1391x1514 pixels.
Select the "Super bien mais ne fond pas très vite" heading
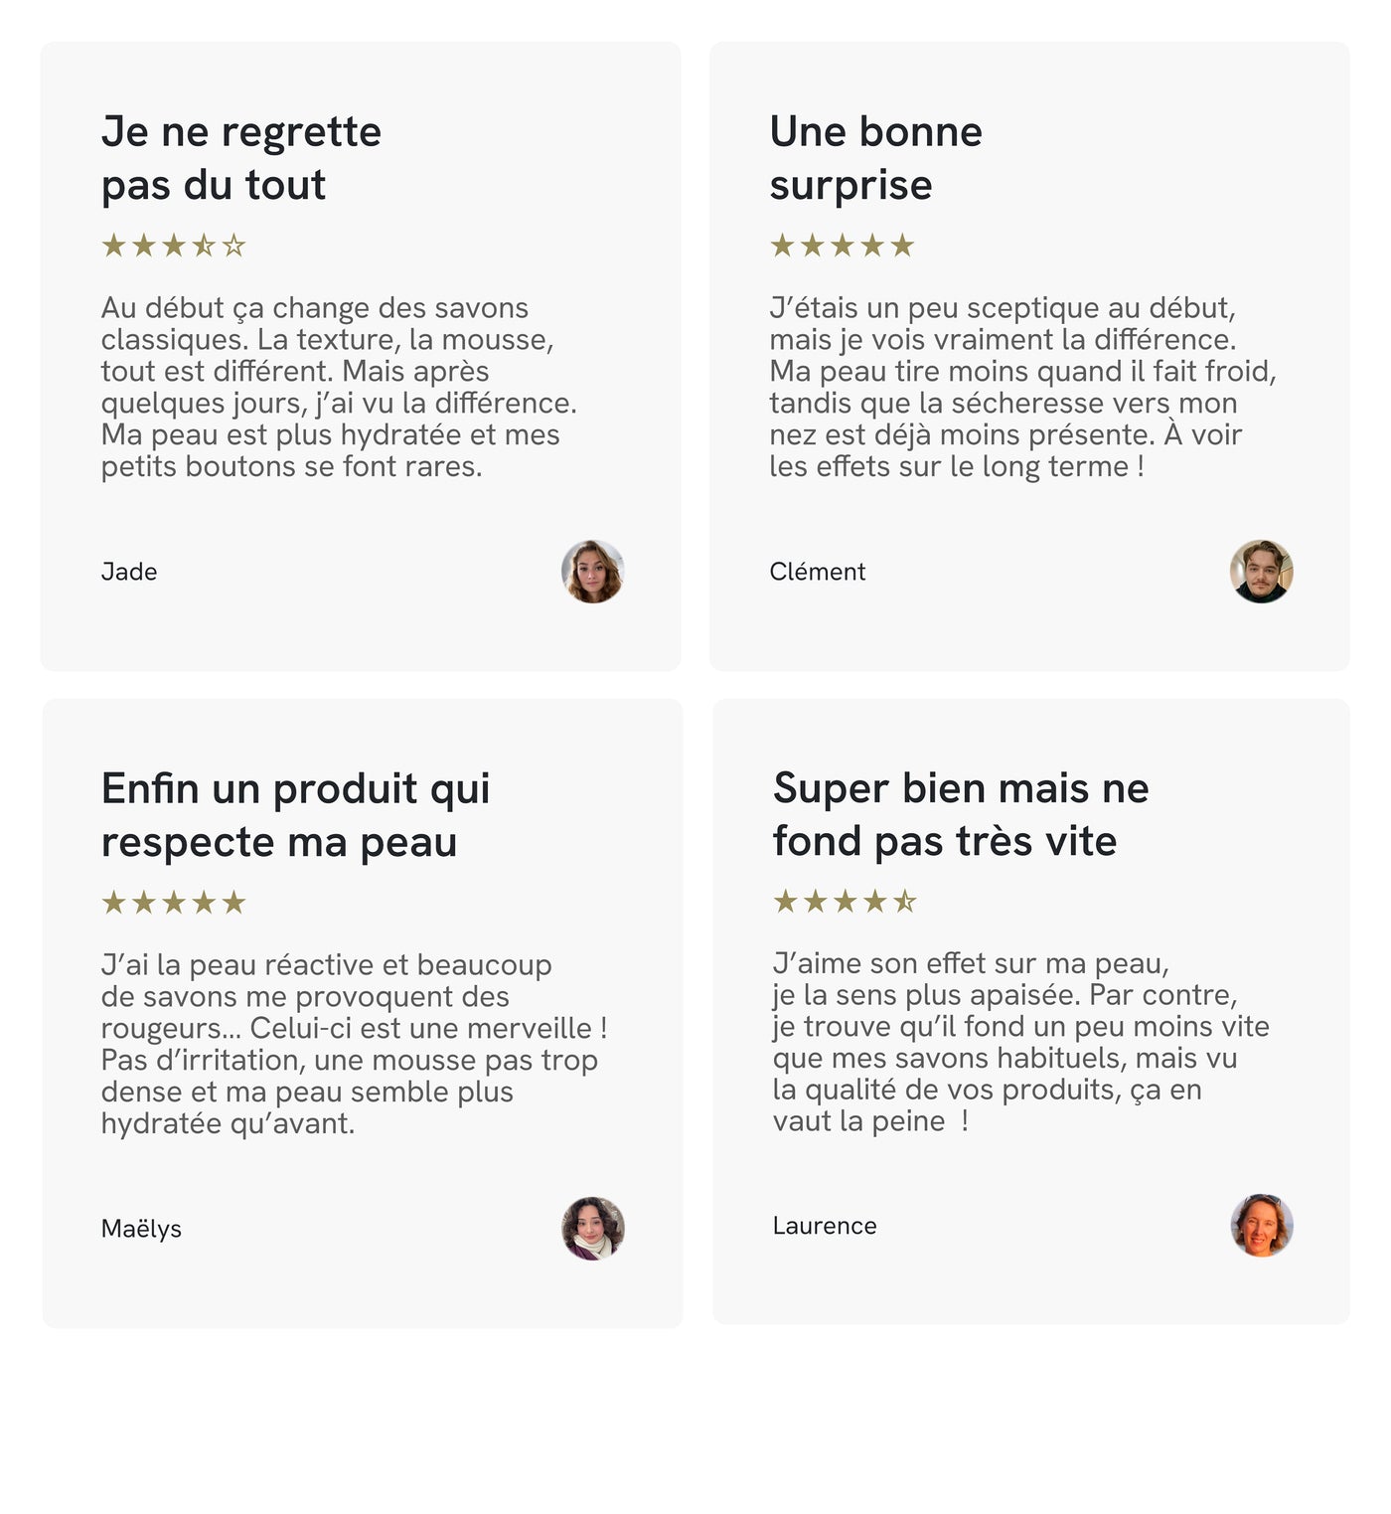point(960,814)
